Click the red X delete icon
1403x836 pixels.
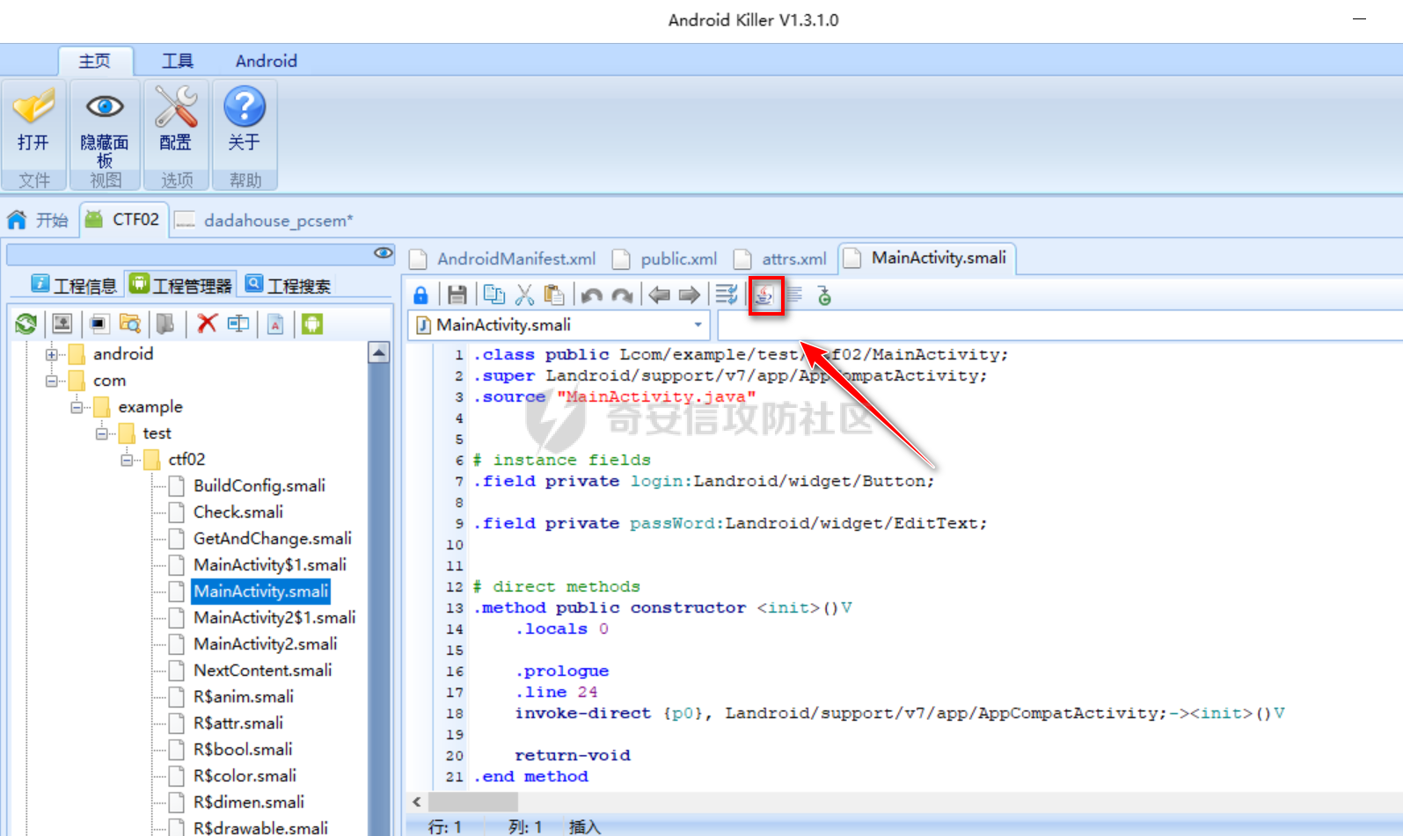click(207, 323)
